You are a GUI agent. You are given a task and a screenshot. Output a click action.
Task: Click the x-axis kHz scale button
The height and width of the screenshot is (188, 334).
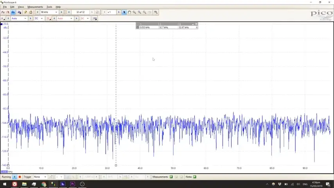point(4,172)
